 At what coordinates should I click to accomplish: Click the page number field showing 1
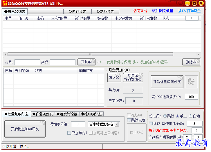coord(192,18)
